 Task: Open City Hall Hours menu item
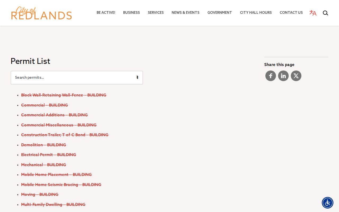click(x=256, y=13)
